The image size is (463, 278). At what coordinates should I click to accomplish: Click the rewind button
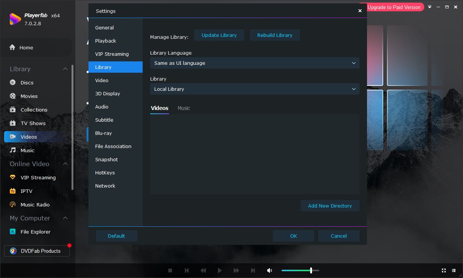click(203, 270)
